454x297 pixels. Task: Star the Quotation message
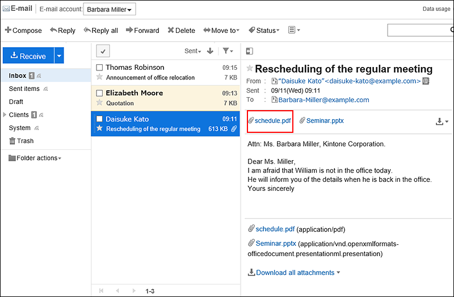(x=99, y=103)
